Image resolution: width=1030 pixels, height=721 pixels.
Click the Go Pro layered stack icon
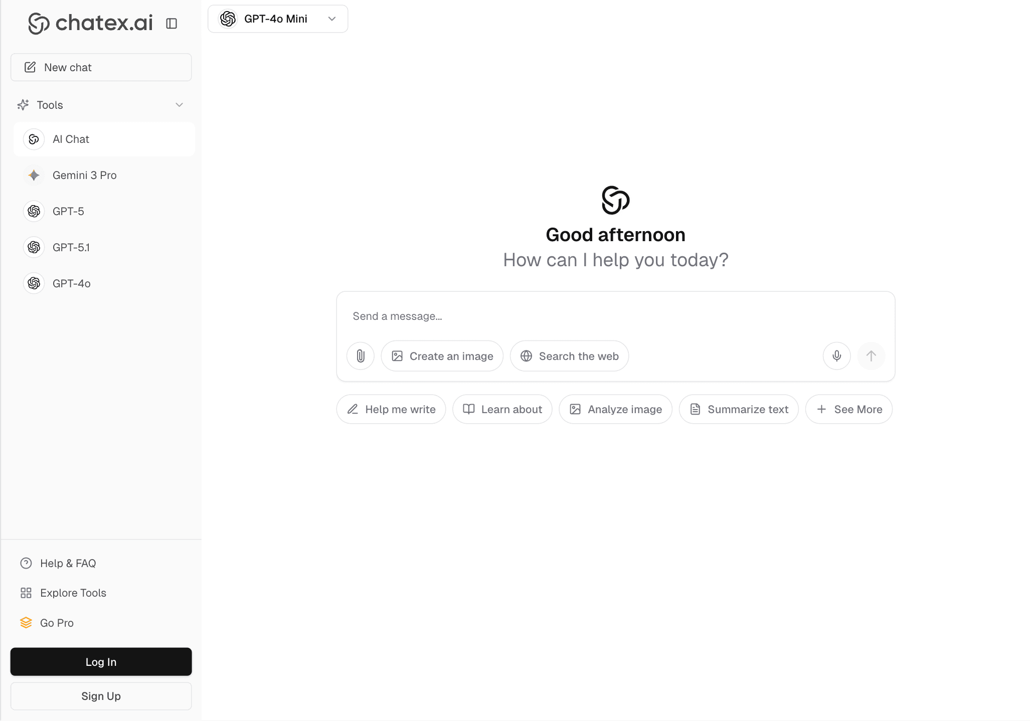pos(26,623)
